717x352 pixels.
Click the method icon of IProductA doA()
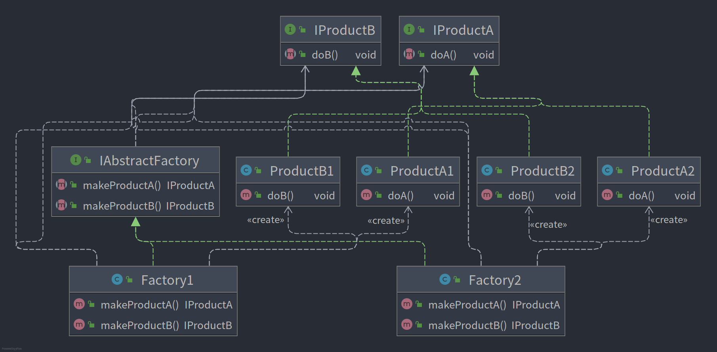click(409, 54)
